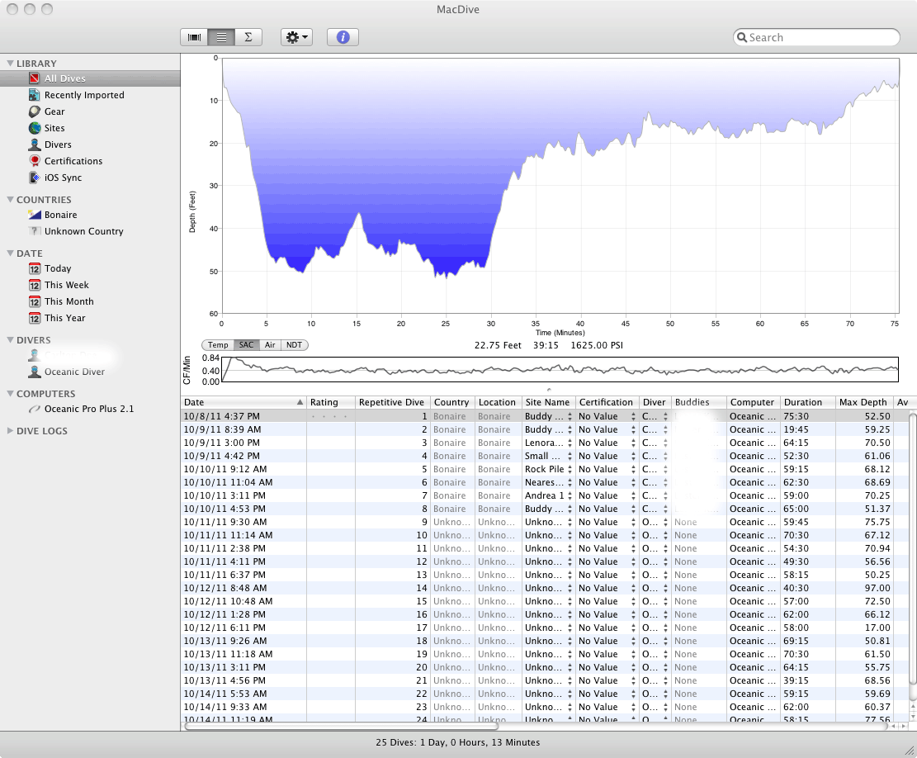917x758 pixels.
Task: Show the Temp graph overlay
Action: tap(218, 345)
